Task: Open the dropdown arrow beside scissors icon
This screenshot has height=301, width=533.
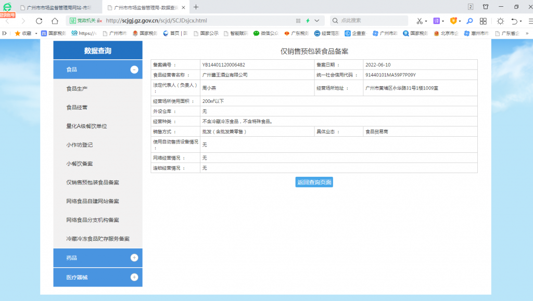Action: coord(426,21)
